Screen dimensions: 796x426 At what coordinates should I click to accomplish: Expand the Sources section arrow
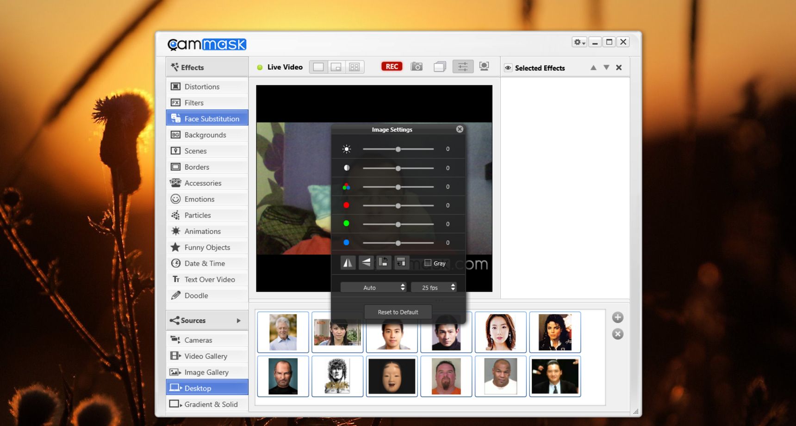pos(239,321)
